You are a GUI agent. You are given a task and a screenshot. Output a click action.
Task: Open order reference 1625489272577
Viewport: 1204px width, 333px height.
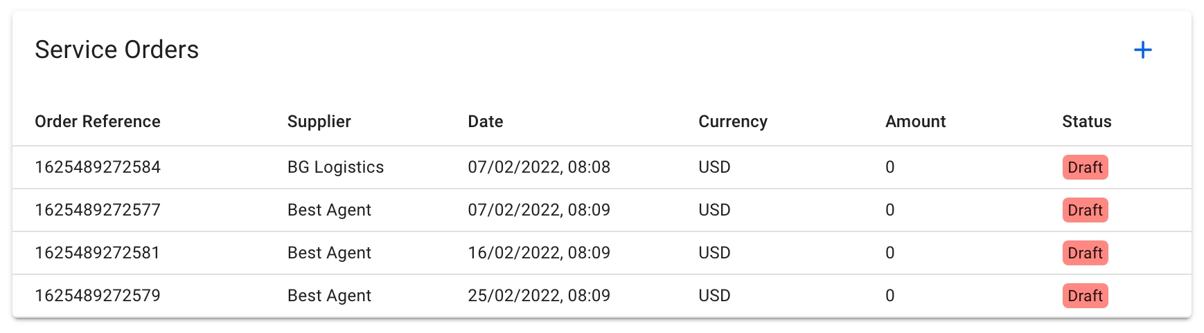coord(98,210)
